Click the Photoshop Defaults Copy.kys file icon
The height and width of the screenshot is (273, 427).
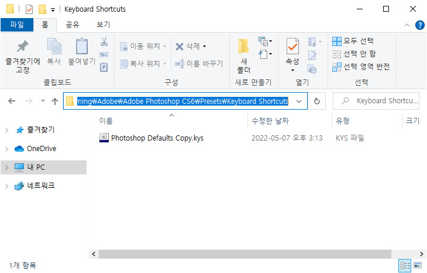pyautogui.click(x=104, y=138)
